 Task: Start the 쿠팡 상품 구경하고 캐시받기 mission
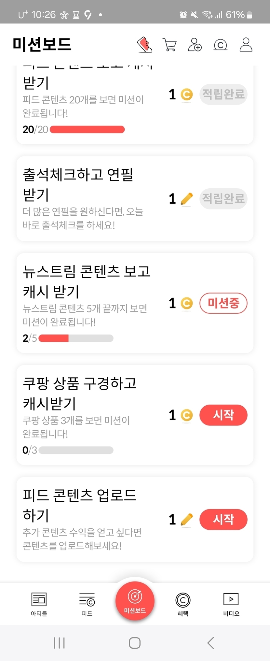(223, 415)
